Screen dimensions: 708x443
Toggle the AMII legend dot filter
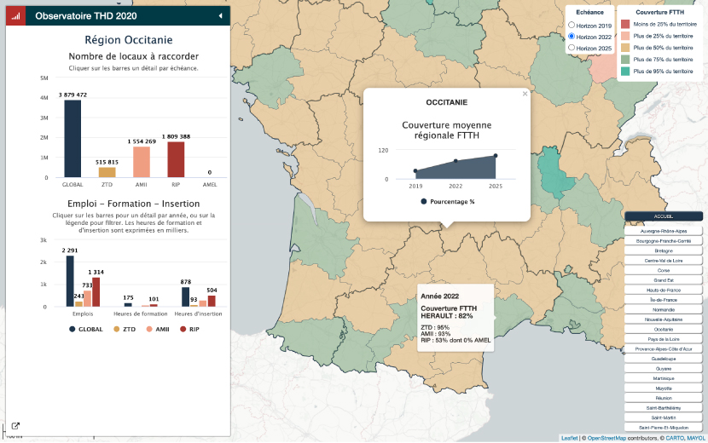150,329
